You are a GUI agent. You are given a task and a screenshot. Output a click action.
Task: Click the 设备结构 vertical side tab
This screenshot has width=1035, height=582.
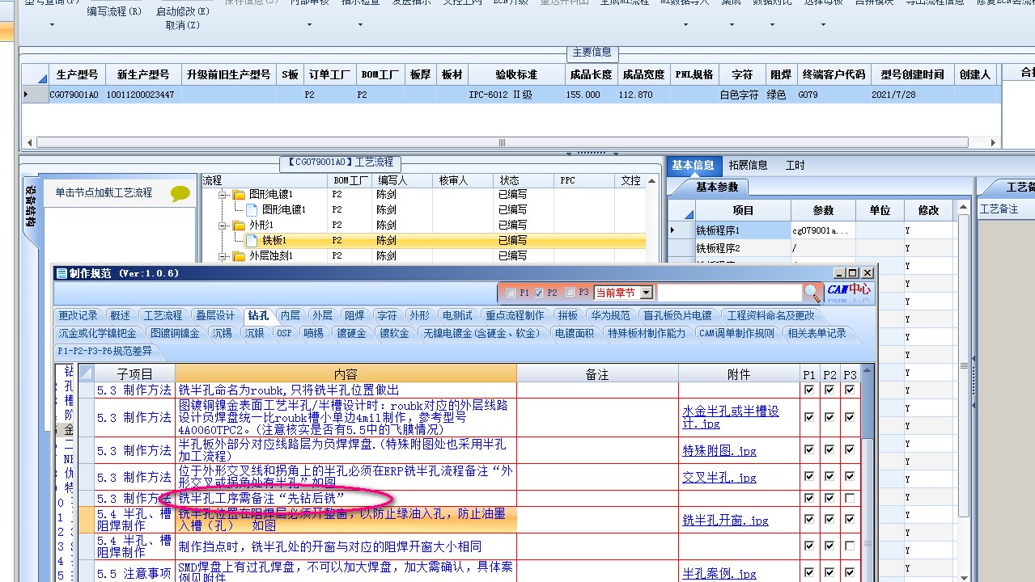pyautogui.click(x=30, y=207)
